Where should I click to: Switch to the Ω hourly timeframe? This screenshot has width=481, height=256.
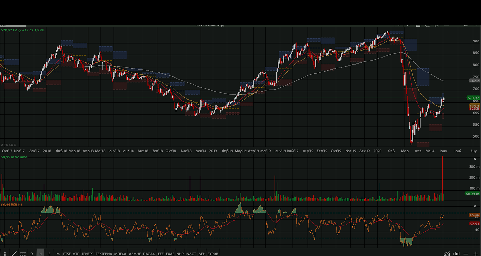click(31, 254)
